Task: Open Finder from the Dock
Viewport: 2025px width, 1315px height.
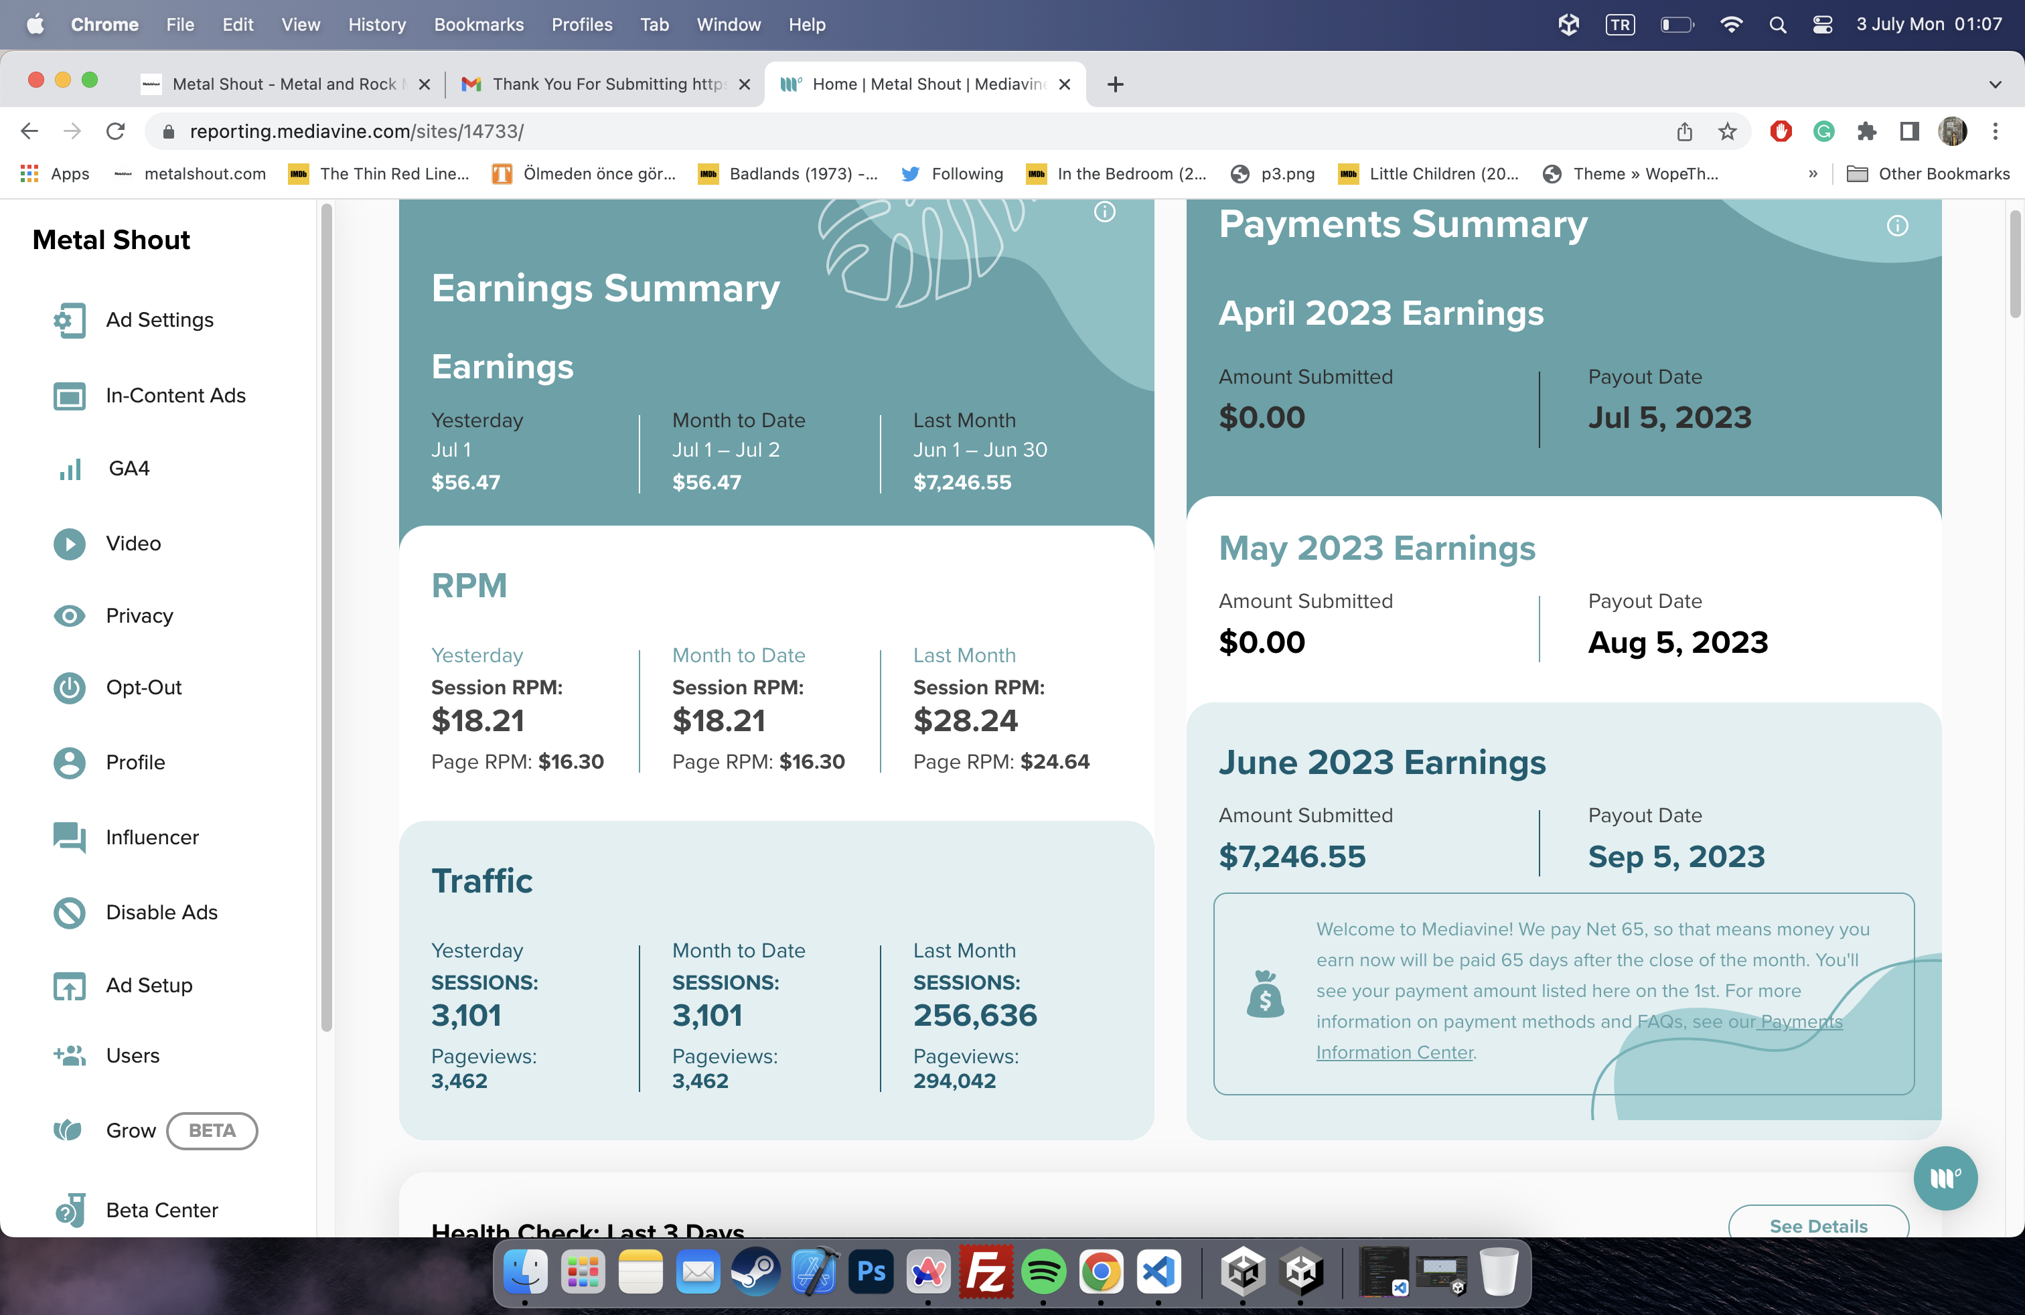Action: point(525,1271)
